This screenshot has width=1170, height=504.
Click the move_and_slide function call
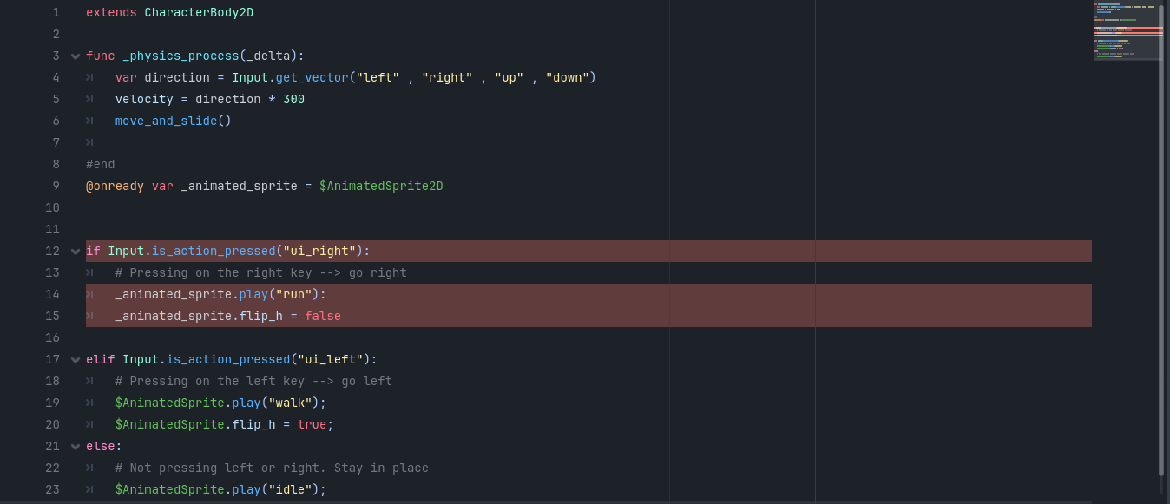[166, 121]
